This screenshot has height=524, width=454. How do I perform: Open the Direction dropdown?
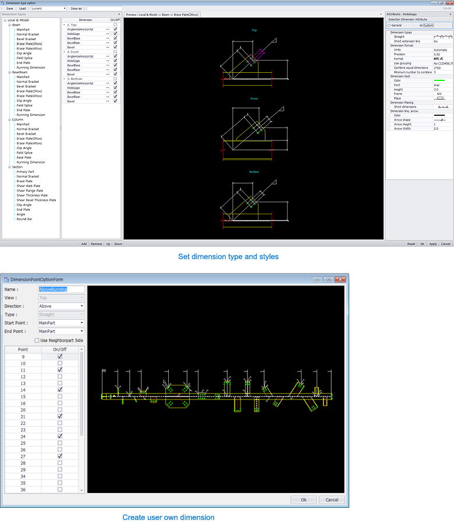[x=61, y=306]
